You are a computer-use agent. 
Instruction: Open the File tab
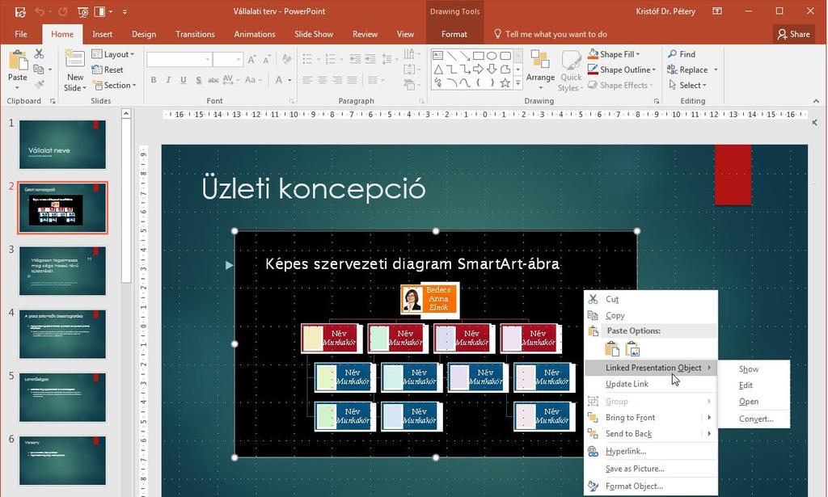coord(21,34)
